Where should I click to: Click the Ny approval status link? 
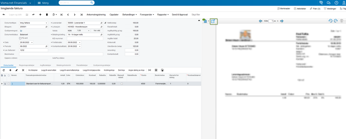click(21, 31)
